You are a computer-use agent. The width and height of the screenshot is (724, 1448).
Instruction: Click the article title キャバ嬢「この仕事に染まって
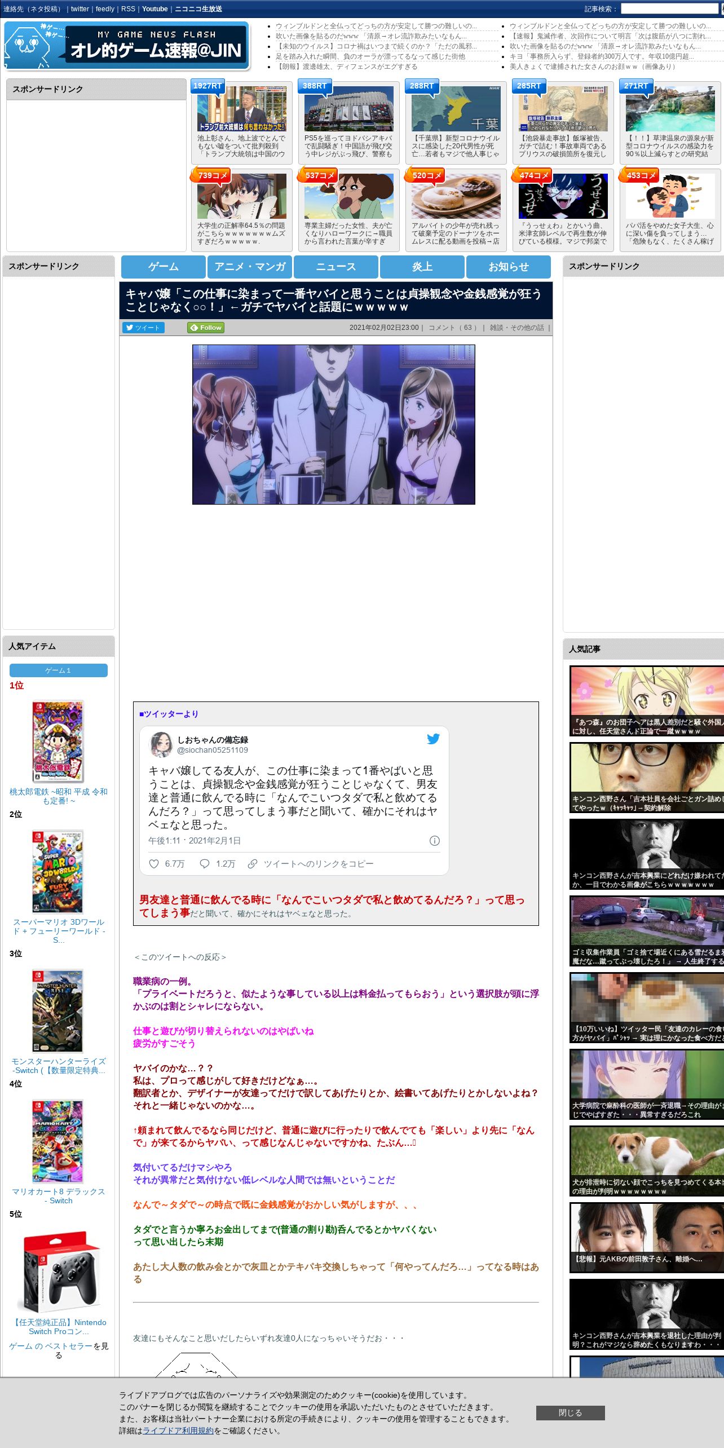333,300
